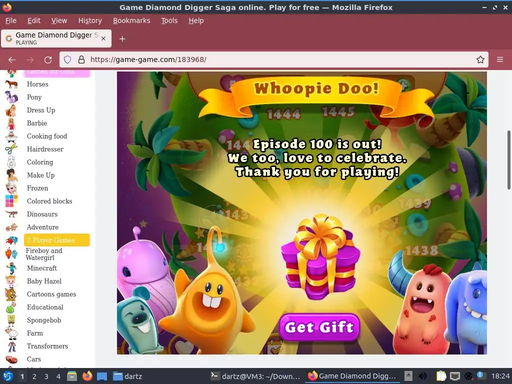Viewport: 512px width, 384px height.
Task: Click the URL address field
Action: click(273, 59)
